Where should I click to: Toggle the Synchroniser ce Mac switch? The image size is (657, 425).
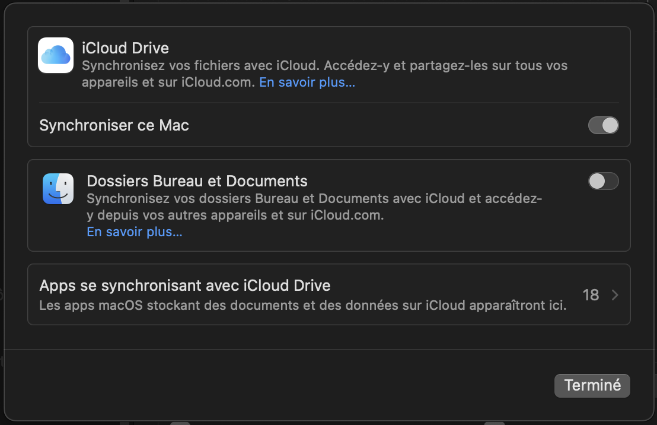click(603, 125)
